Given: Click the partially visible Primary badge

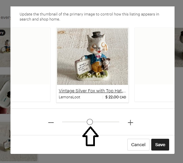Looking at the screenshot, I should coord(3,33).
